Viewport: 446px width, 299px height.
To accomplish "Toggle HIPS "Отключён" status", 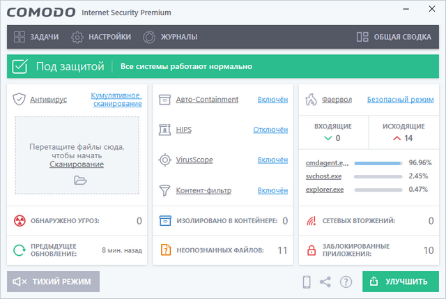I will tap(270, 130).
